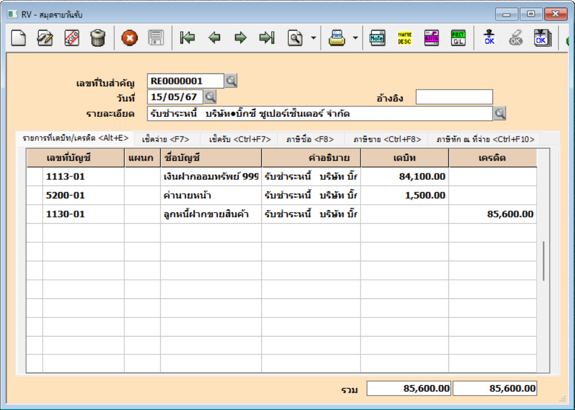Click account name ลูกหนี้ฝากขายสินค้า

point(211,214)
